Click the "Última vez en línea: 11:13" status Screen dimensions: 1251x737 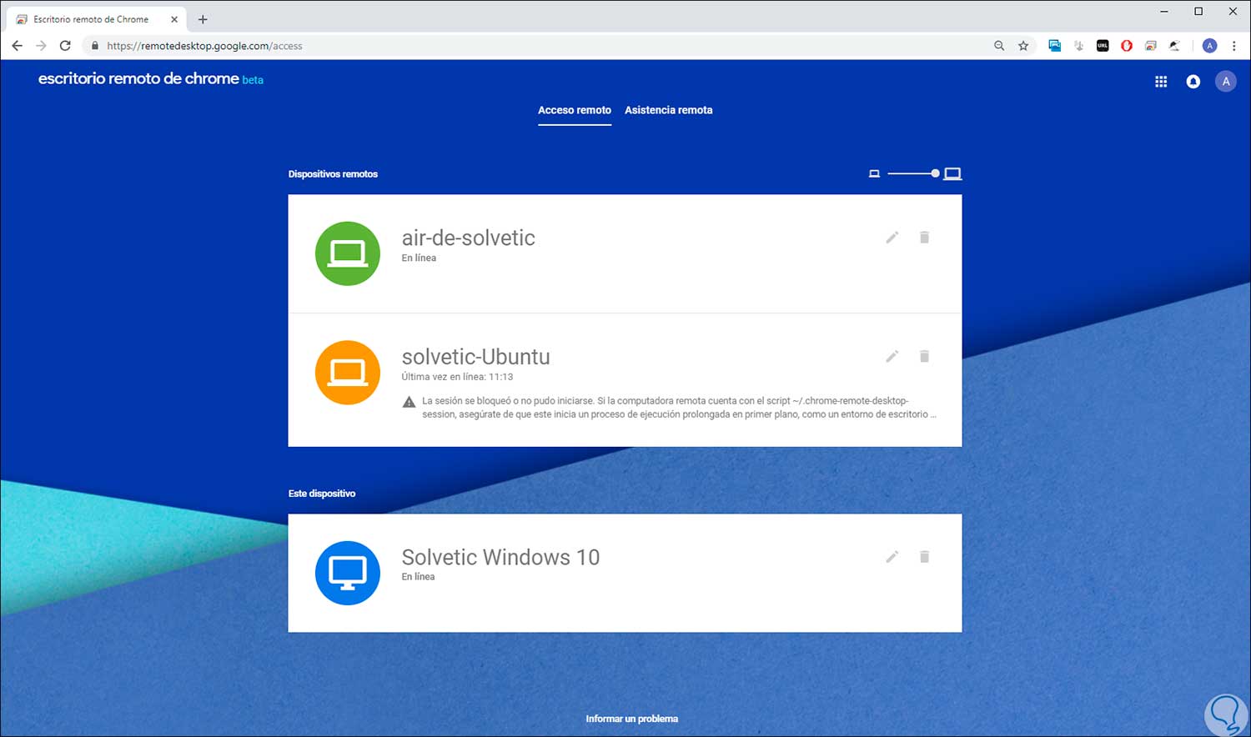click(457, 377)
